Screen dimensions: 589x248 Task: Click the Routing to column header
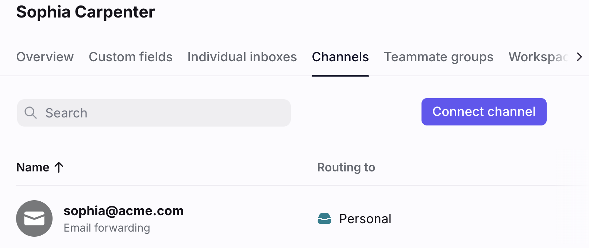(x=346, y=167)
